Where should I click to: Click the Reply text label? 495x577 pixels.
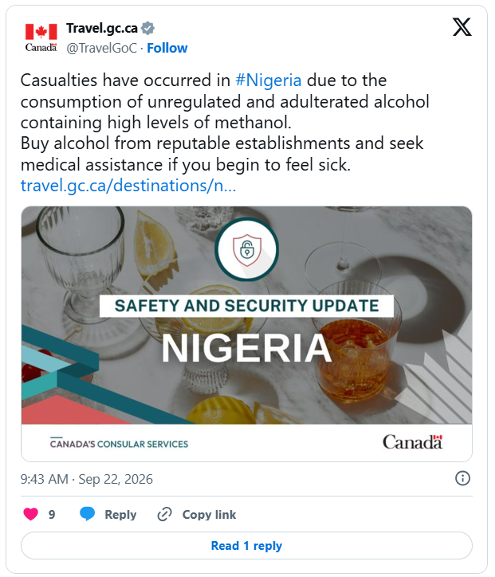click(x=120, y=515)
